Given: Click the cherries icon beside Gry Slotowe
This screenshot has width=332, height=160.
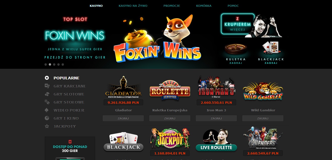Looking at the screenshot, I should click(x=47, y=94).
